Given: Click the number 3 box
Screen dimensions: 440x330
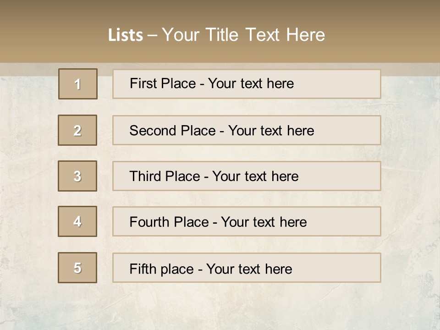Looking at the screenshot, I should (77, 176).
